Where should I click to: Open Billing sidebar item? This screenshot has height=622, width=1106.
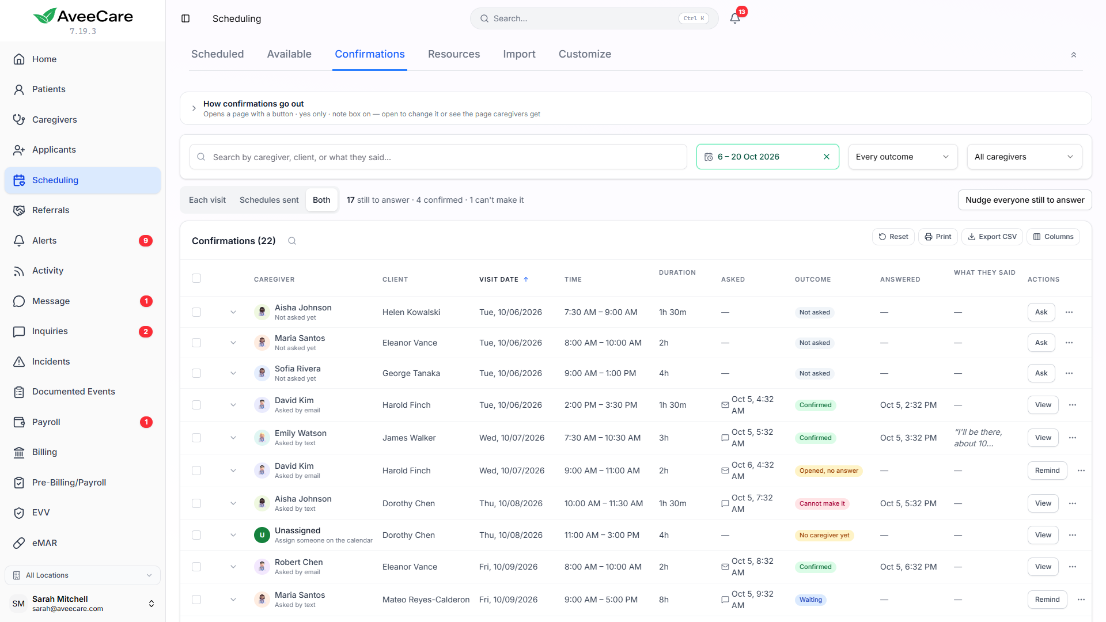82,452
